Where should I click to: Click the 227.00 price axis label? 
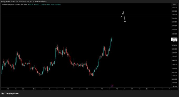tap(175, 69)
